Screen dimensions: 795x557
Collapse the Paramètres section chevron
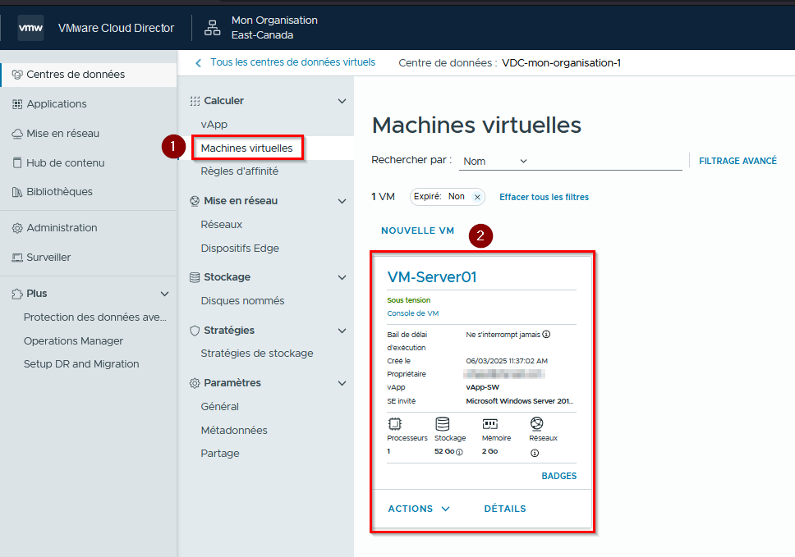[x=342, y=383]
